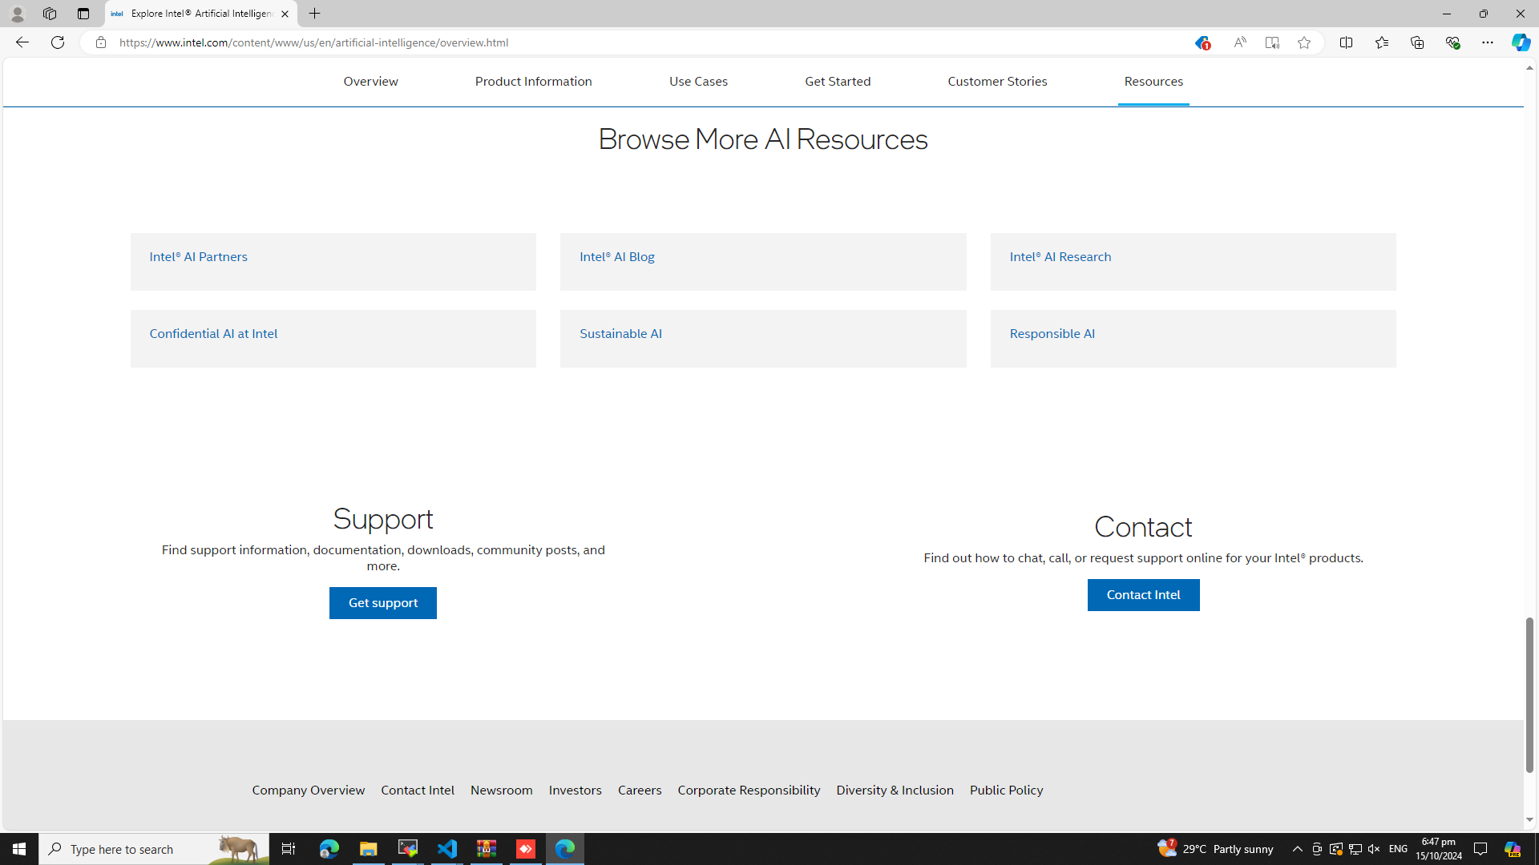Visit the Newsroom footer link
This screenshot has width=1539, height=865.
click(x=501, y=790)
